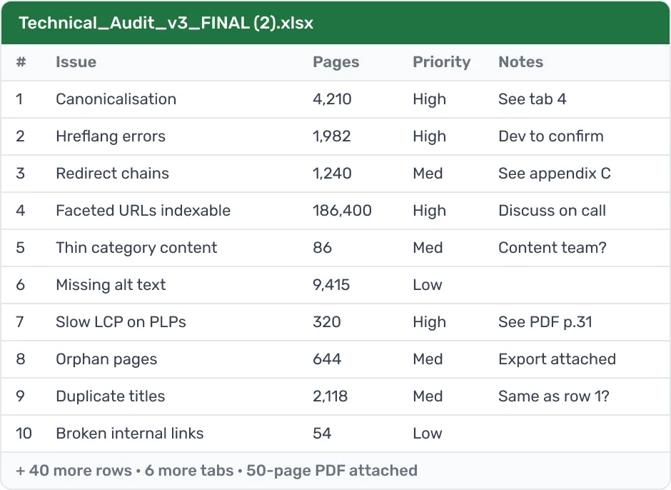Click Med priority in Thin category content row
Screen dimensions: 671x490
428,248
